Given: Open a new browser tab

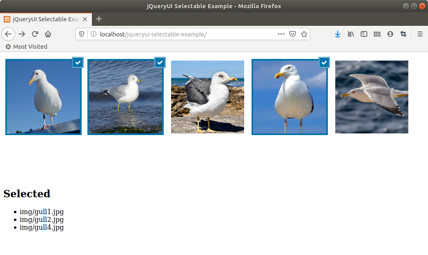Looking at the screenshot, I should tap(98, 19).
